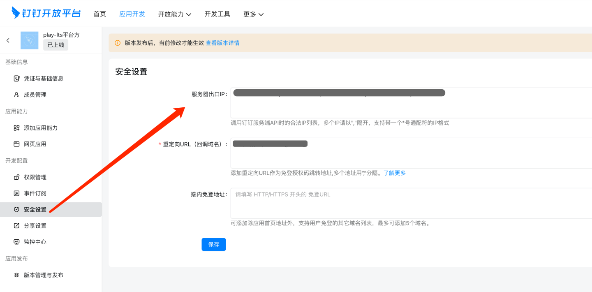Click the info icon in the notice banner

(118, 43)
